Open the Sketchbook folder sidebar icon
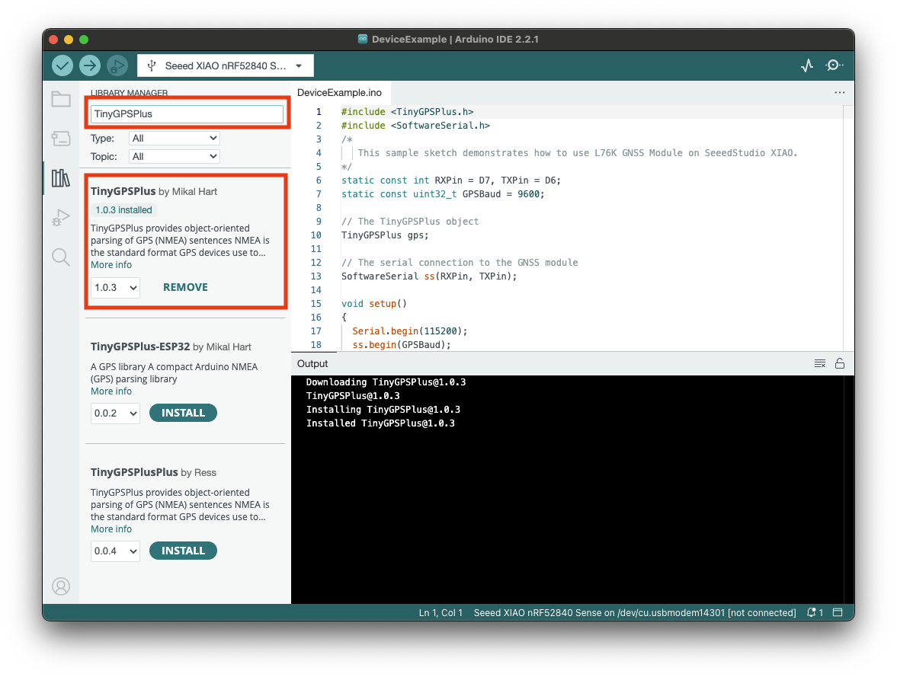 [x=61, y=100]
